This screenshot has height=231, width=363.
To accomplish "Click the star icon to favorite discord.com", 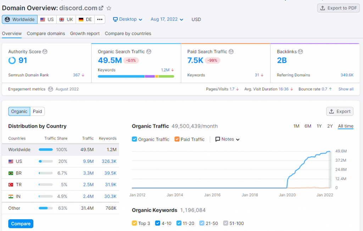I will (x=108, y=8).
